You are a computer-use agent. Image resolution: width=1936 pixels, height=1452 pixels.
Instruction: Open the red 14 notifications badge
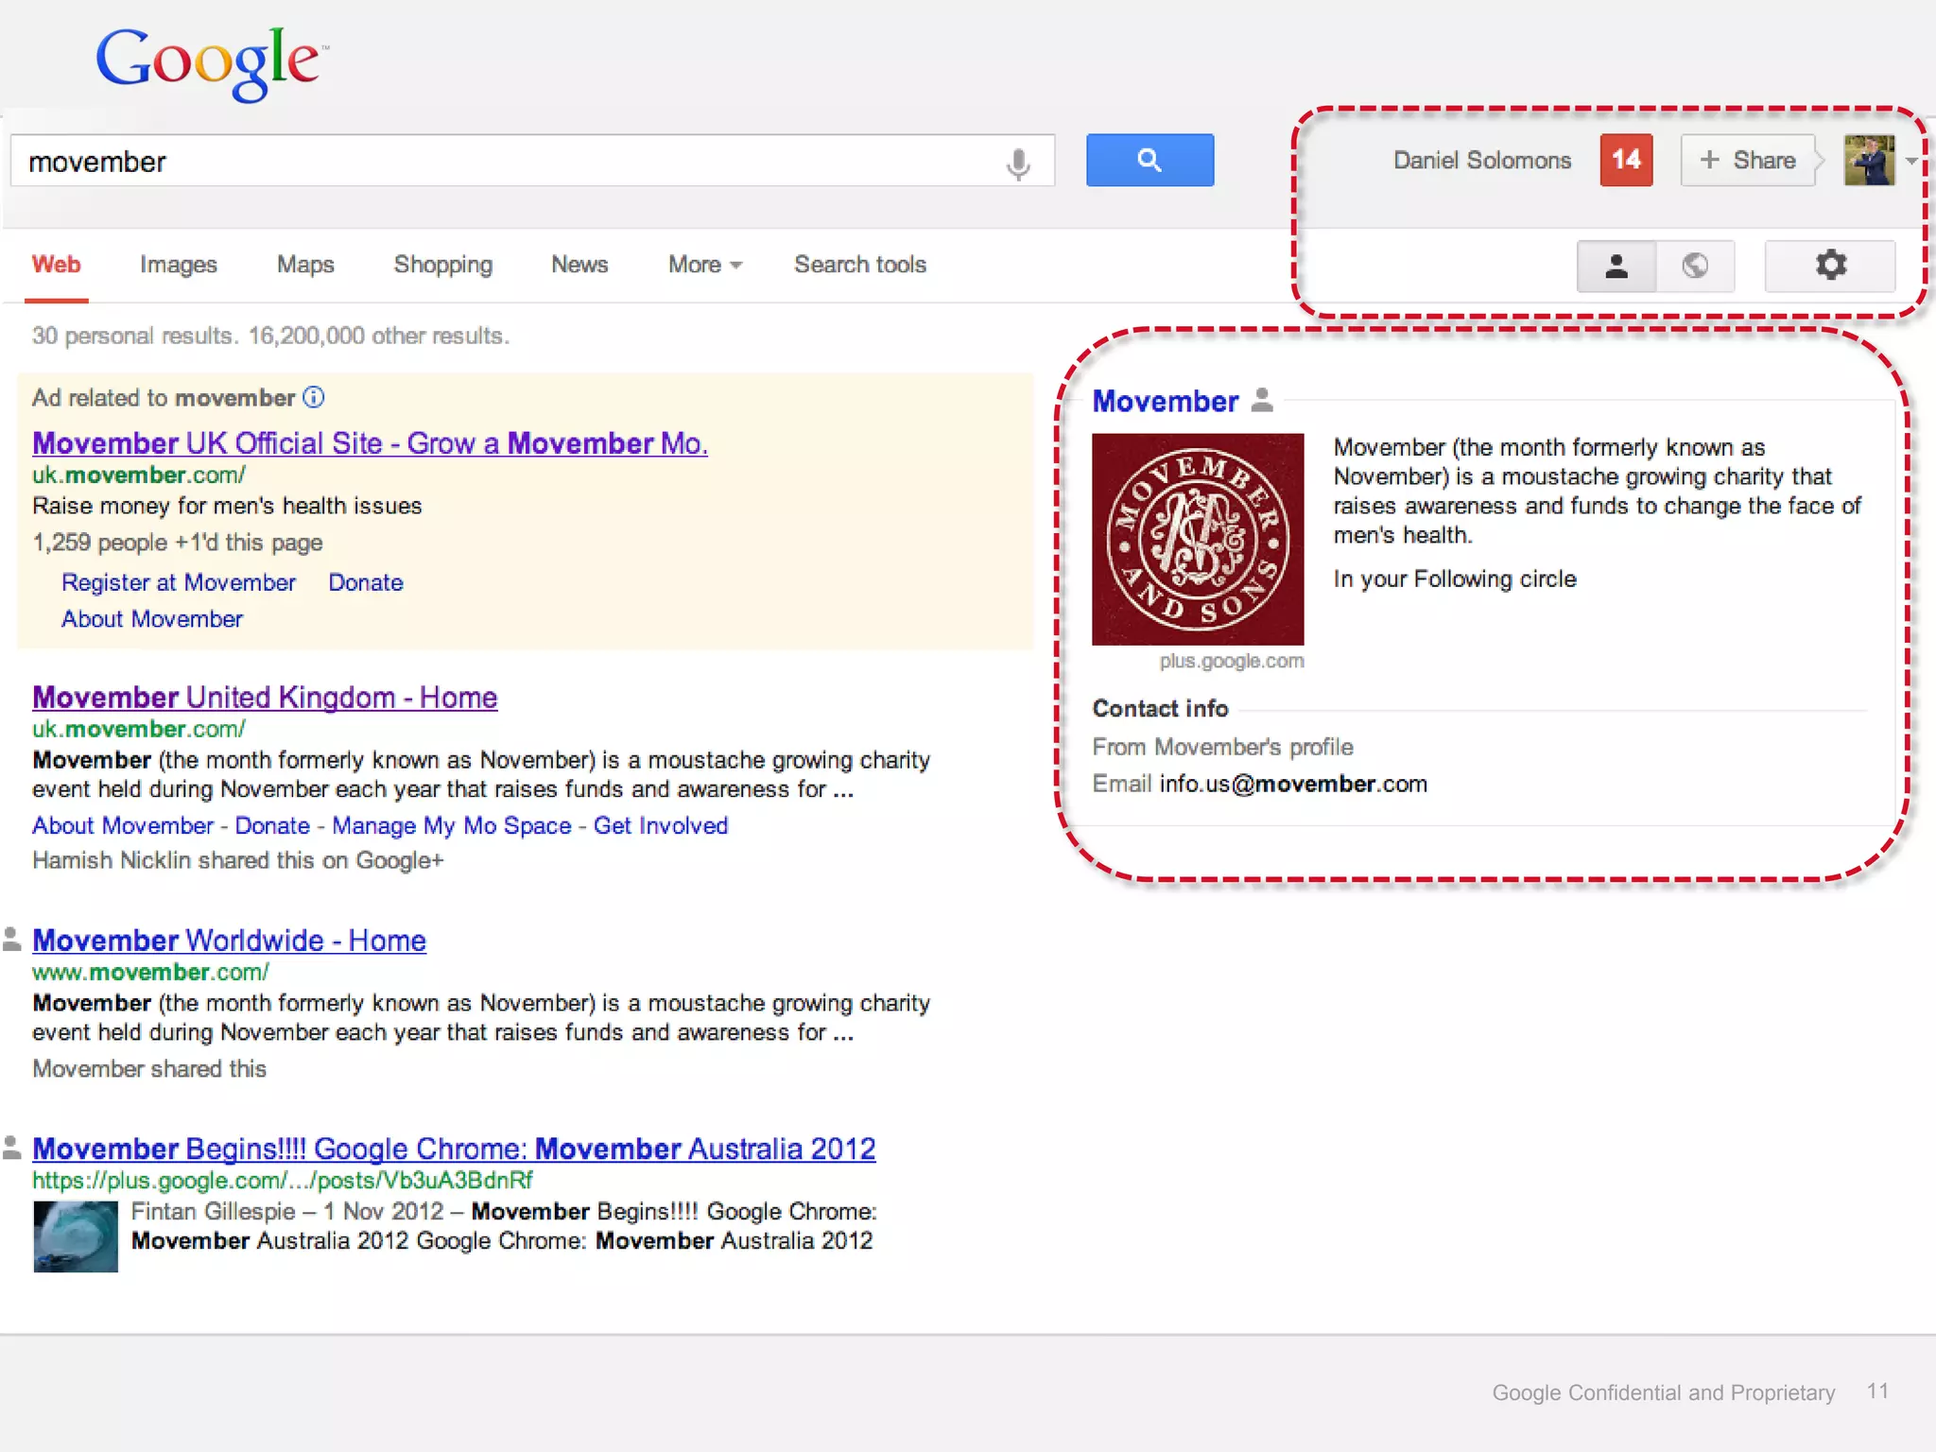(1626, 160)
